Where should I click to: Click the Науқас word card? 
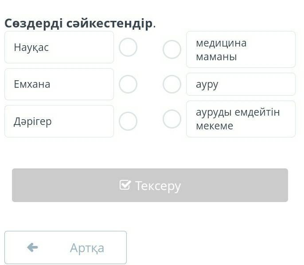pos(59,47)
